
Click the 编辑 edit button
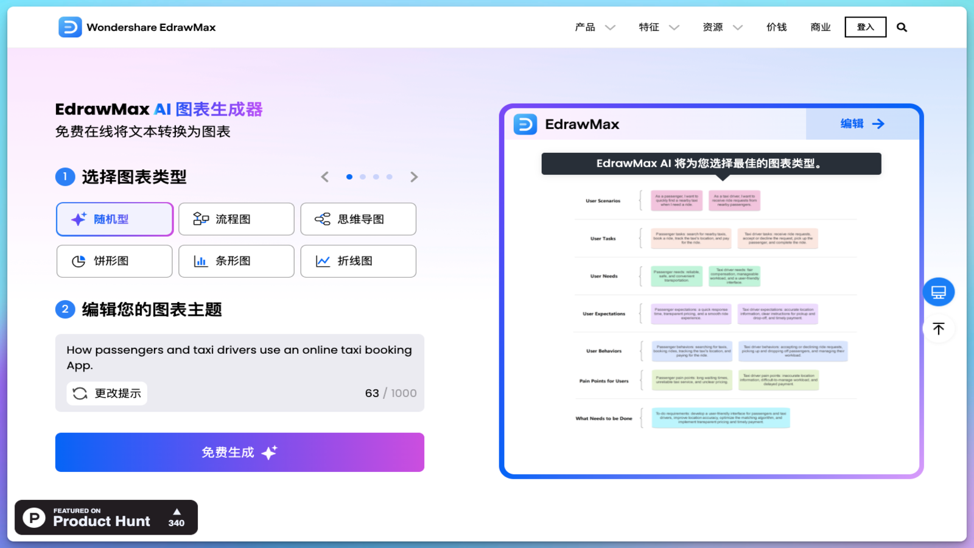863,124
